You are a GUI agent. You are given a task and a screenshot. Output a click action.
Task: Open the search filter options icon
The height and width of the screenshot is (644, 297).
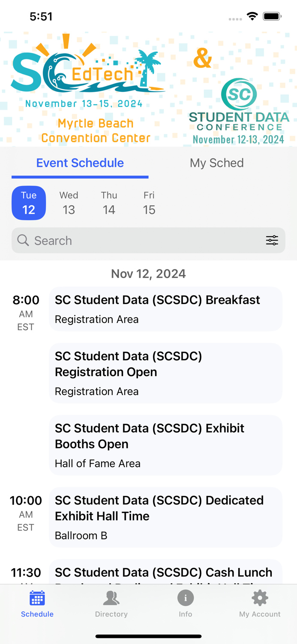point(272,240)
